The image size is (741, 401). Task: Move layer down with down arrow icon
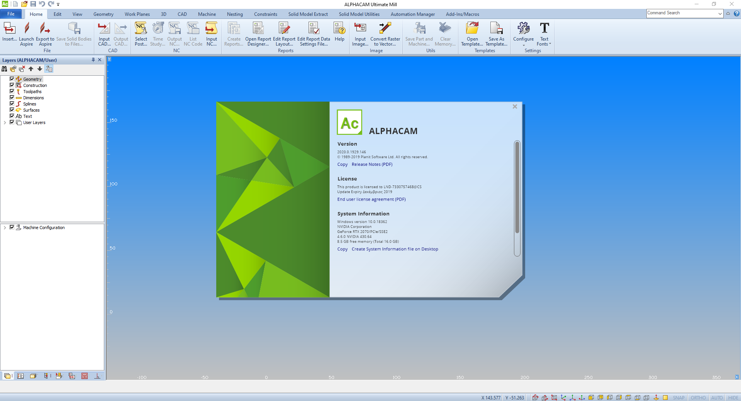[40, 69]
